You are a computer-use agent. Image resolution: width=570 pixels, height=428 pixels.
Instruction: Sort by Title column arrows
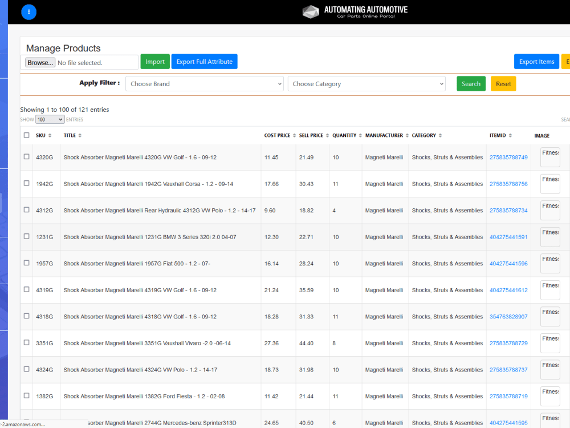(x=80, y=135)
